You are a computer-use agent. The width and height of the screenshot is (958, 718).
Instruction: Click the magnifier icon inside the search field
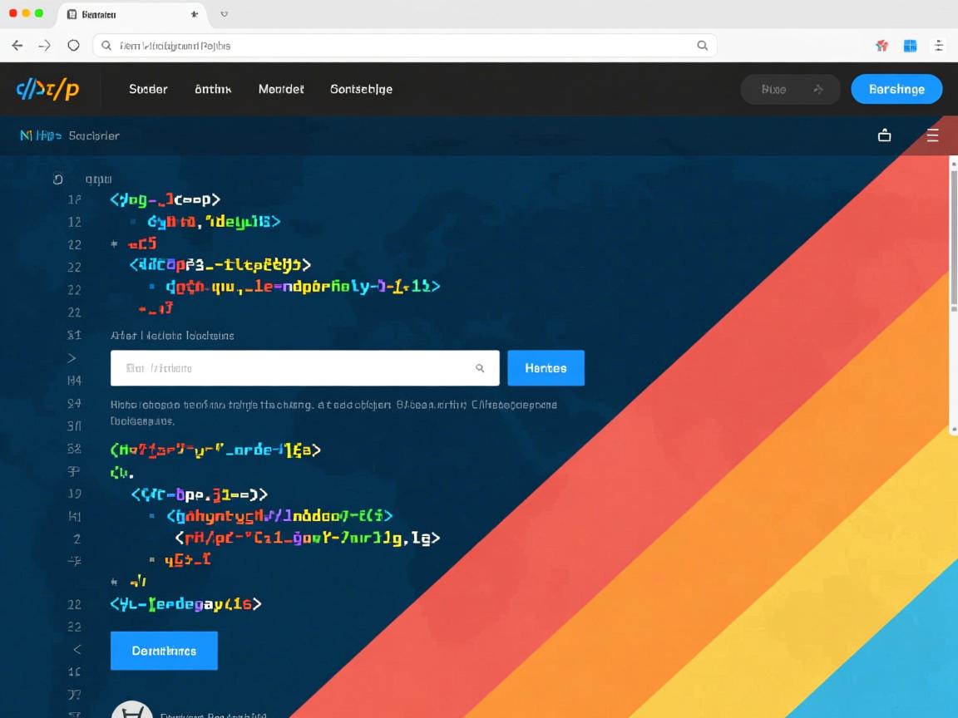tap(480, 368)
